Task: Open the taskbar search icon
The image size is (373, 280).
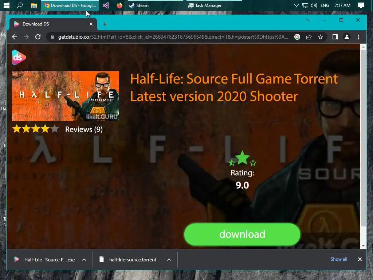Action: click(20, 5)
